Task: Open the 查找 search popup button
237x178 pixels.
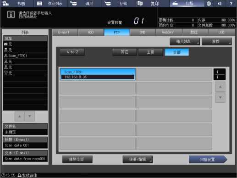Action: (x=217, y=41)
